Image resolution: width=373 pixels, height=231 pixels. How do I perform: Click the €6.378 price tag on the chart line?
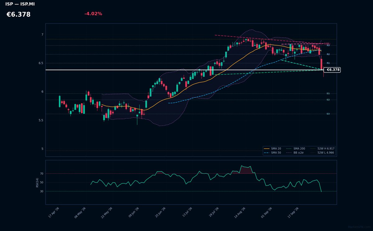332,70
